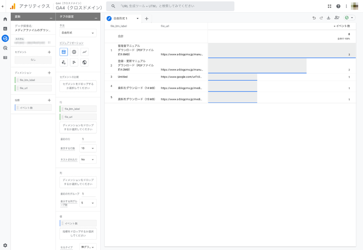Select the line chart visualization icon

pyautogui.click(x=84, y=52)
